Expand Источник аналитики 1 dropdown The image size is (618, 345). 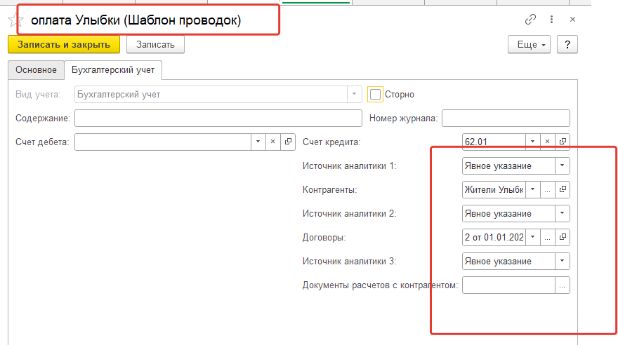pyautogui.click(x=563, y=165)
